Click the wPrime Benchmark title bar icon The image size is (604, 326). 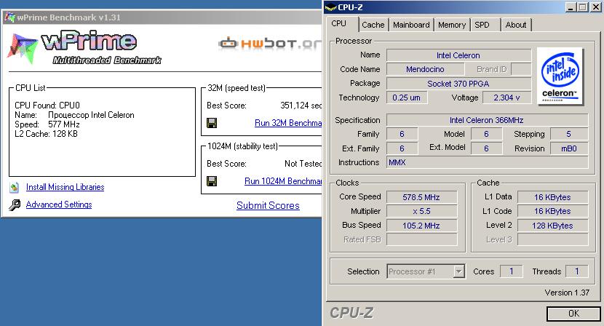[x=10, y=17]
